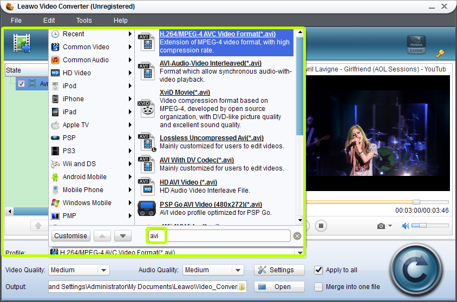
Task: Click the PSP console icon
Action: [x=55, y=138]
